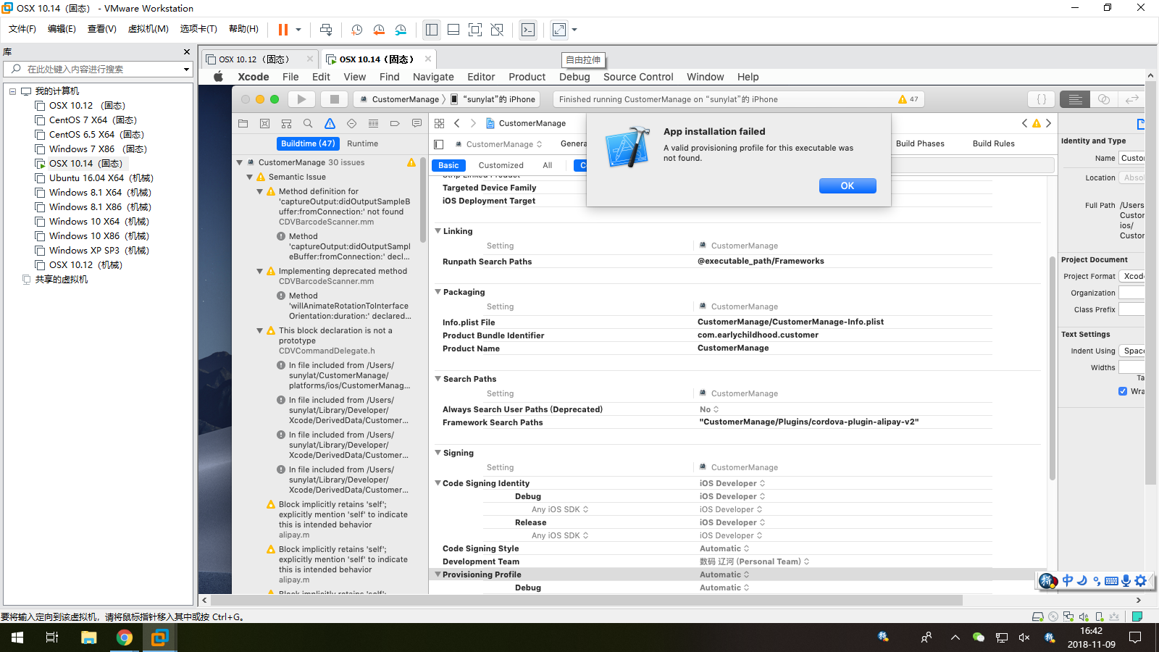The height and width of the screenshot is (652, 1159).
Task: Toggle the project and targets list sidebar
Action: coord(438,144)
